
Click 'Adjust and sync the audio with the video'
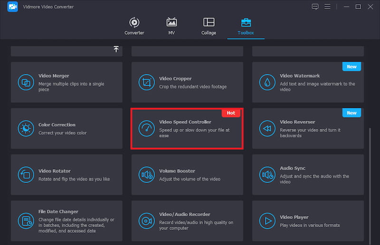tap(314, 179)
